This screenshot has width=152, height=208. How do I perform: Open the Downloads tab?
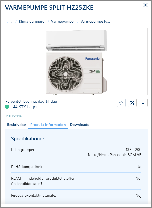[x=79, y=125]
